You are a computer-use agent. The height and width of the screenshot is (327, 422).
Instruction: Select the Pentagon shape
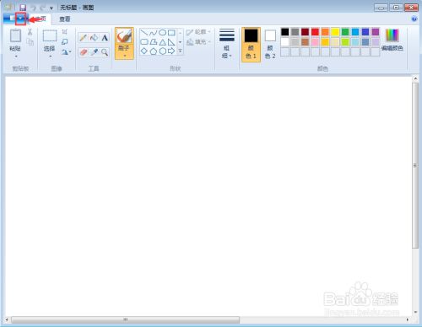click(154, 51)
